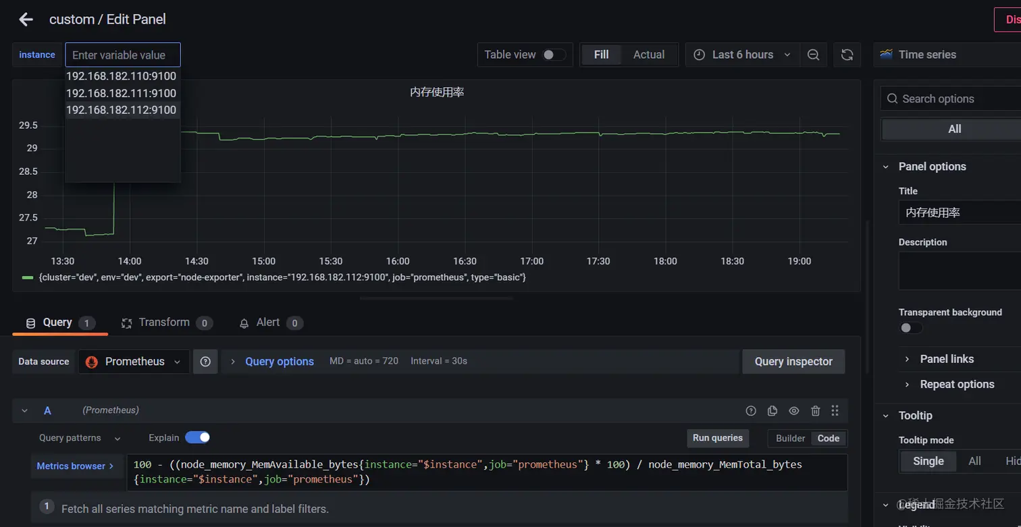The image size is (1021, 527).
Task: Open Query patterns dropdown
Action: [80, 438]
